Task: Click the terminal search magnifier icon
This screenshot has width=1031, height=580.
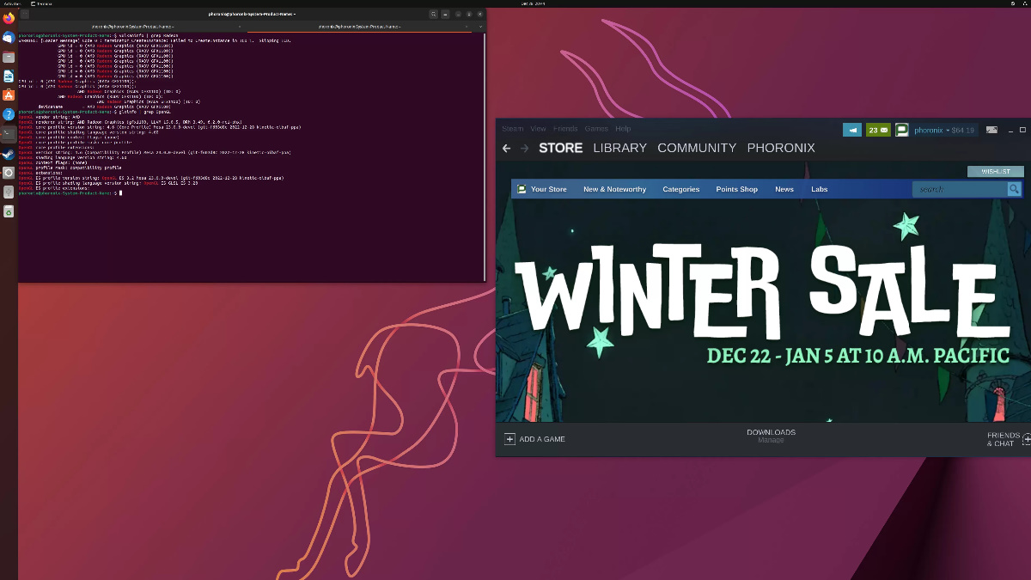Action: coord(434,14)
